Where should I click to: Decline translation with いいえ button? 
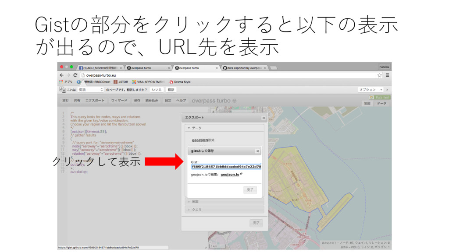pyautogui.click(x=157, y=90)
